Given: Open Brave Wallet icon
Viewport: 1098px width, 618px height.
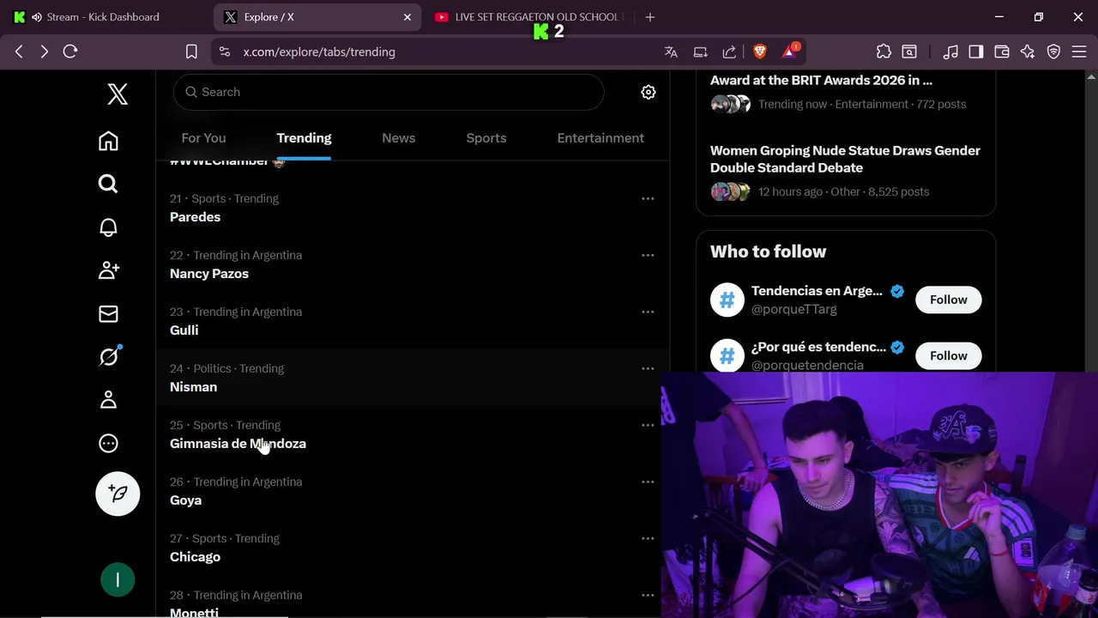Looking at the screenshot, I should click(1002, 51).
